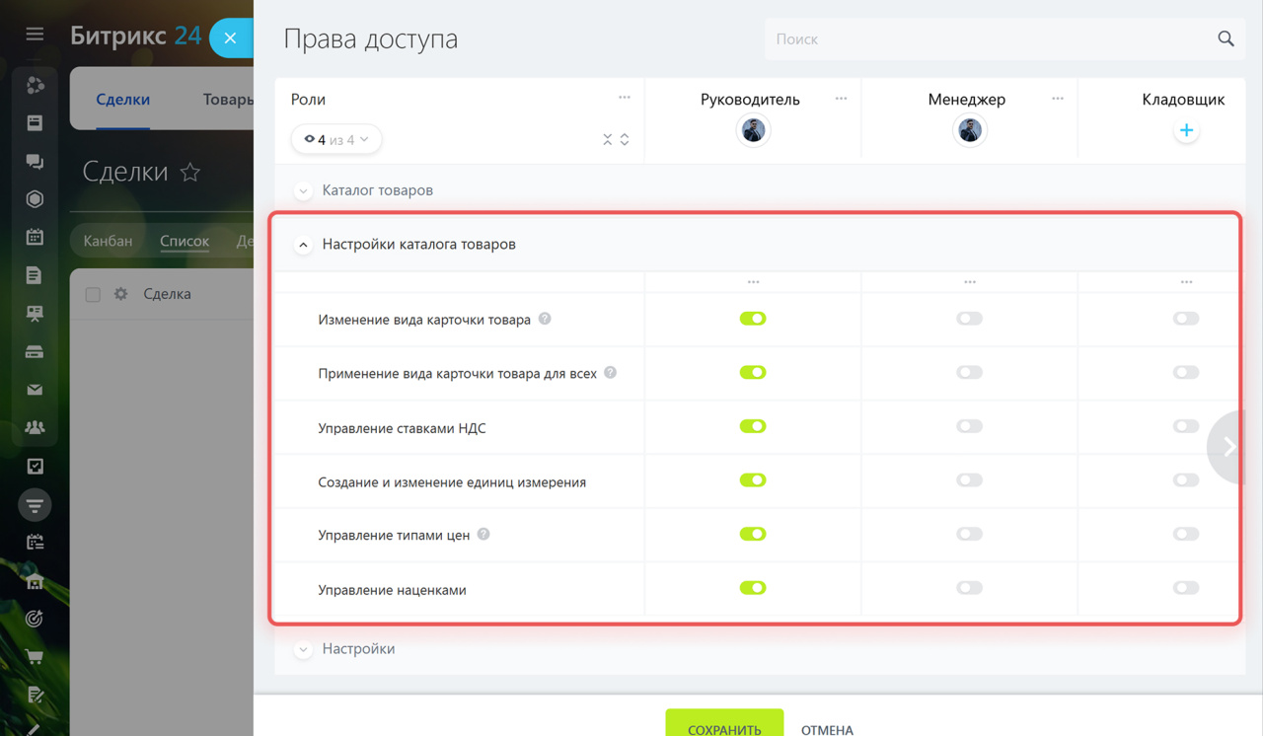Switch to the Товары tab
Screen dimensions: 1263x736
tap(228, 100)
